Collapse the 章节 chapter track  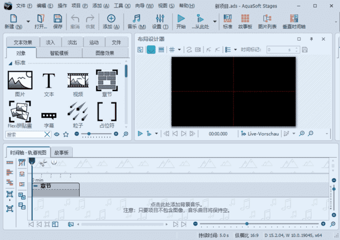36,186
